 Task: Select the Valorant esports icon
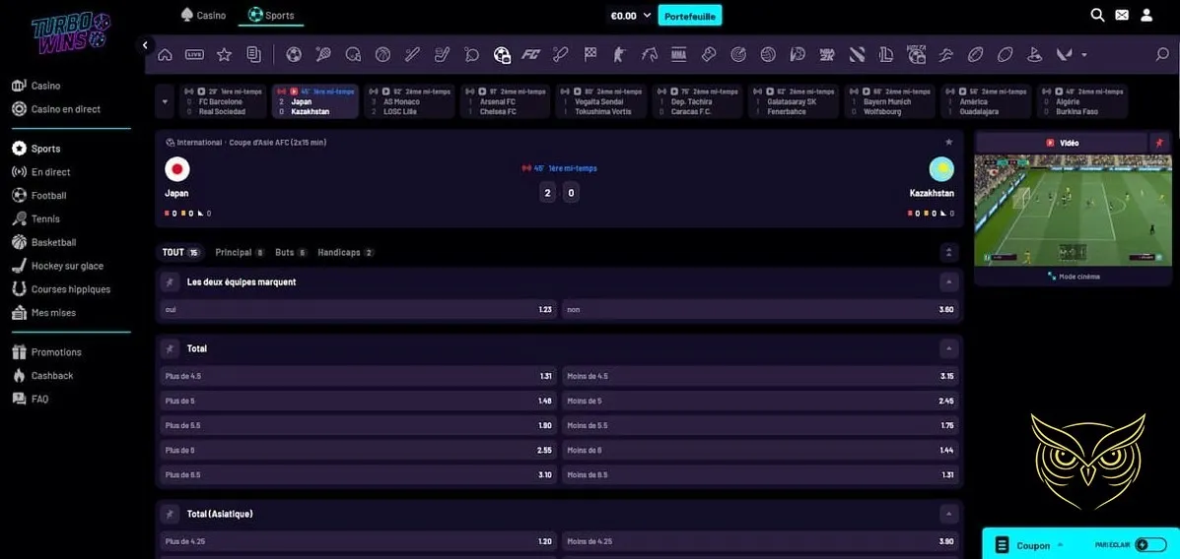click(x=1064, y=55)
